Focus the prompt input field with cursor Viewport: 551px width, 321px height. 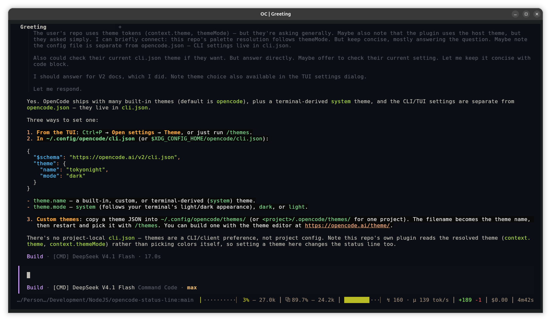[x=276, y=275]
